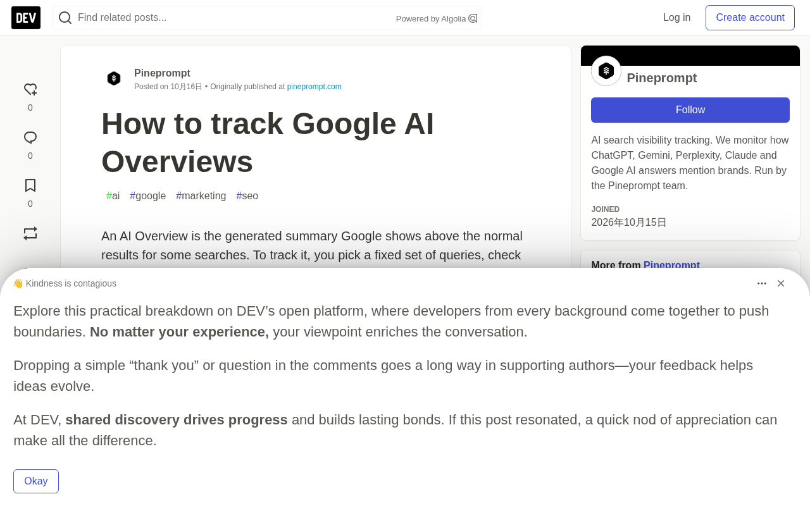This screenshot has width=810, height=506.
Task: Jump to comments via speech bubble icon
Action: (x=30, y=138)
